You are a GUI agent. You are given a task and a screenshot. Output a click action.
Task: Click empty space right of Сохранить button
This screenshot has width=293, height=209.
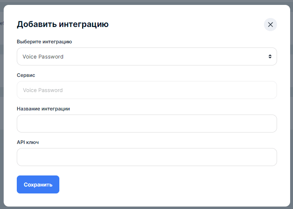(164, 184)
